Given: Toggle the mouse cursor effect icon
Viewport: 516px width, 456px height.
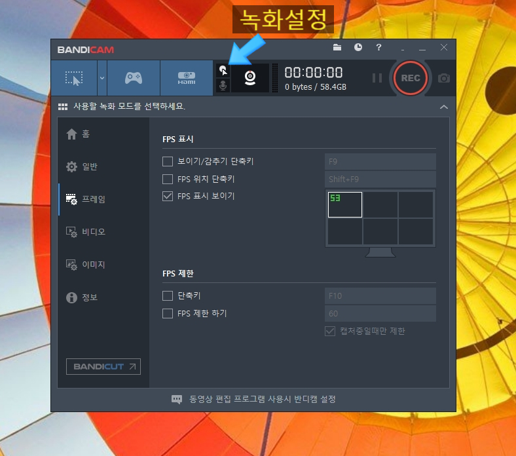Looking at the screenshot, I should [x=223, y=71].
